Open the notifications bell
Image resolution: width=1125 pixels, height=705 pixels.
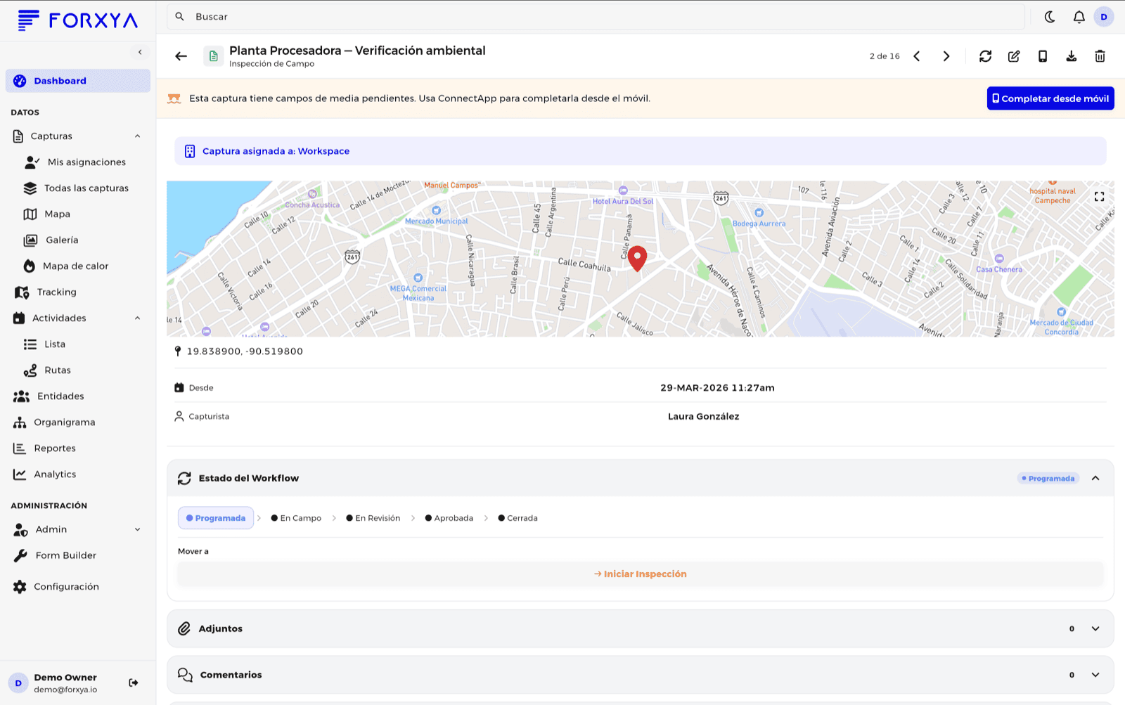click(x=1079, y=17)
